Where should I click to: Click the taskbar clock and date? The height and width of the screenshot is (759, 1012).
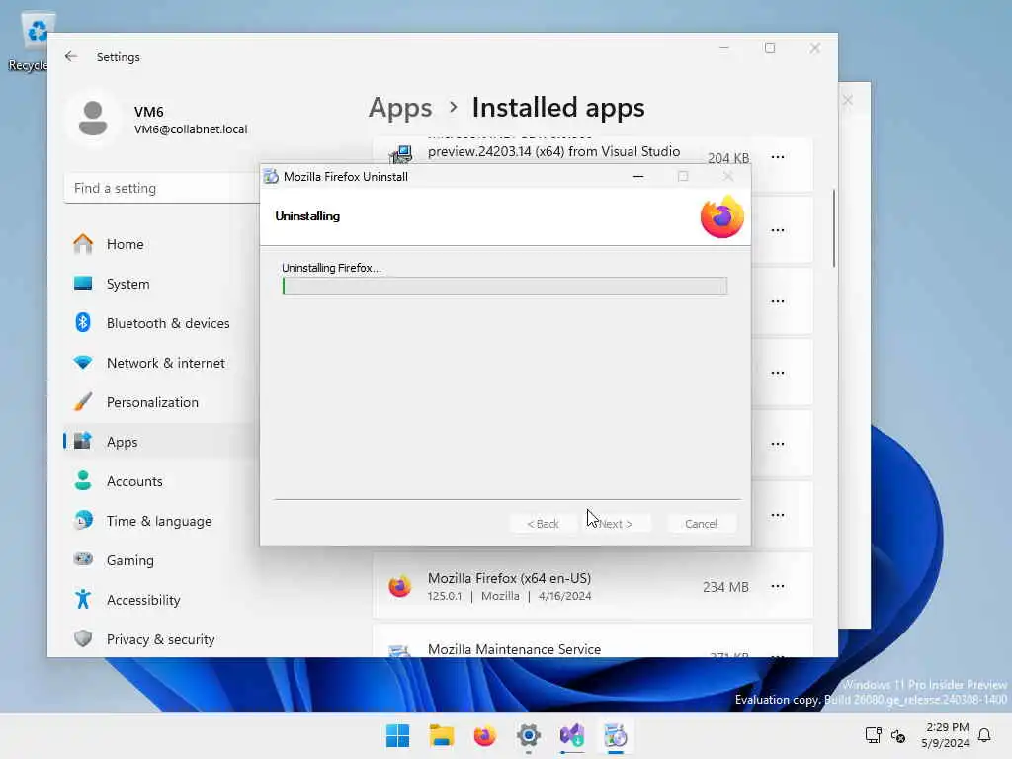(x=946, y=735)
